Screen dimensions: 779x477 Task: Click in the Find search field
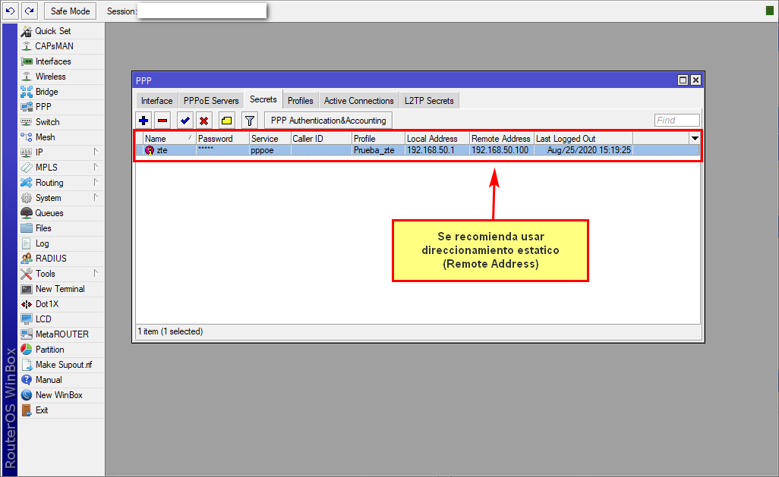pyautogui.click(x=676, y=121)
